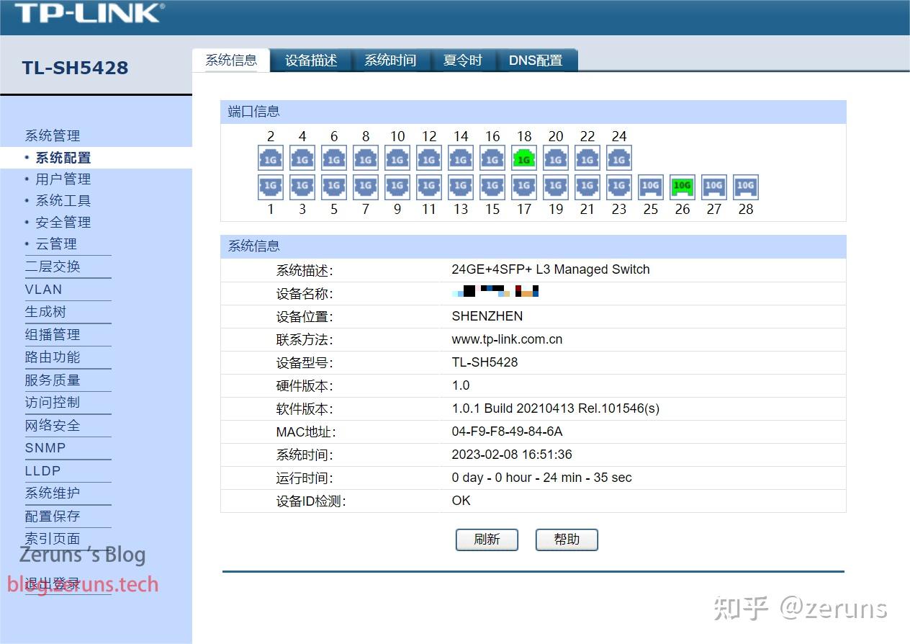
Task: Open 安全管理 in sidebar
Action: click(63, 223)
